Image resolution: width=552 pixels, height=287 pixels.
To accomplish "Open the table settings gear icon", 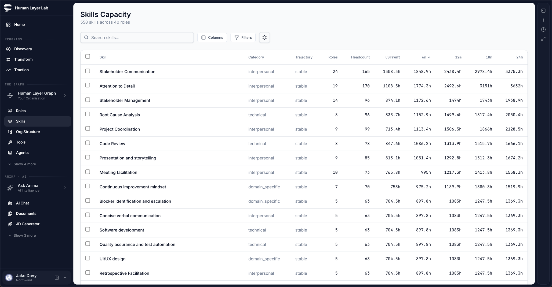I will click(264, 38).
